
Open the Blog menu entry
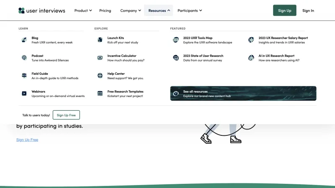[x=52, y=40]
